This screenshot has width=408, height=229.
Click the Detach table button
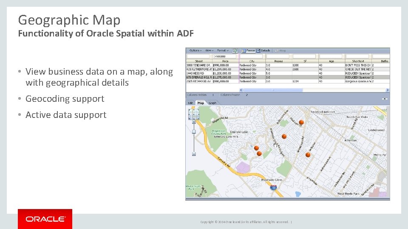(x=263, y=50)
